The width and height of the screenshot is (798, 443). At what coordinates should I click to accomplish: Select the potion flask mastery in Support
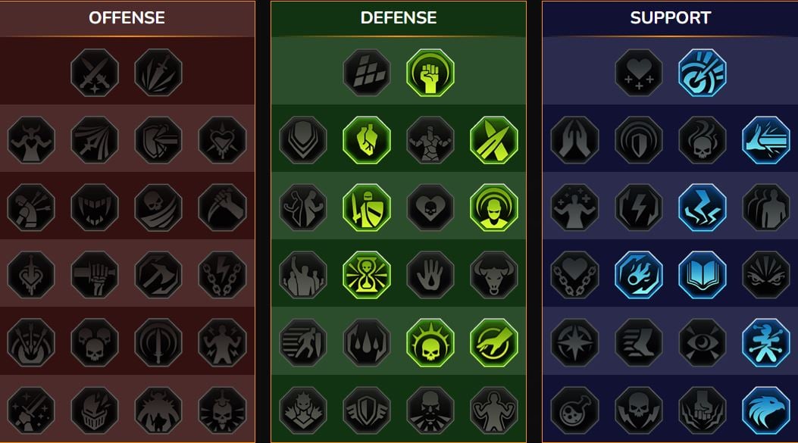click(574, 410)
